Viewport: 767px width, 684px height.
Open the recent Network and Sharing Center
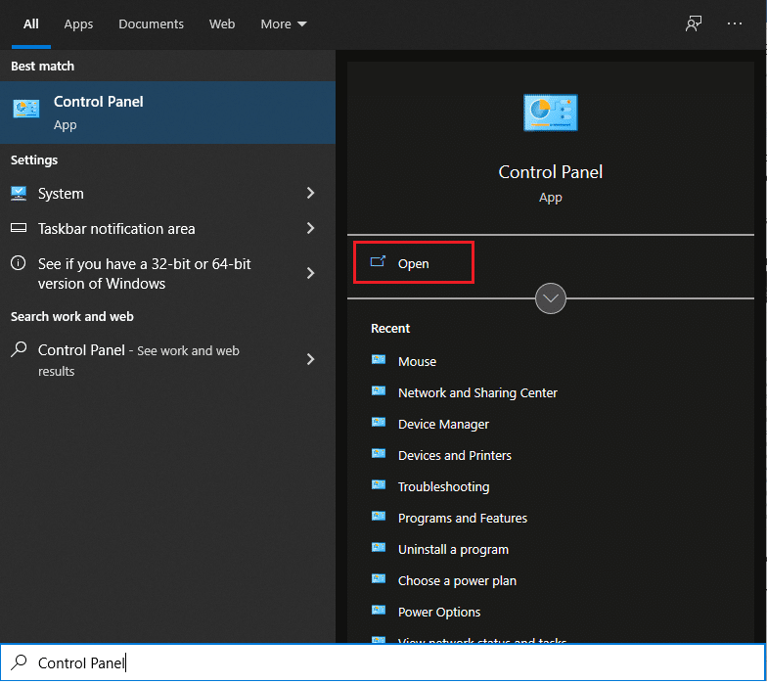pyautogui.click(x=477, y=392)
